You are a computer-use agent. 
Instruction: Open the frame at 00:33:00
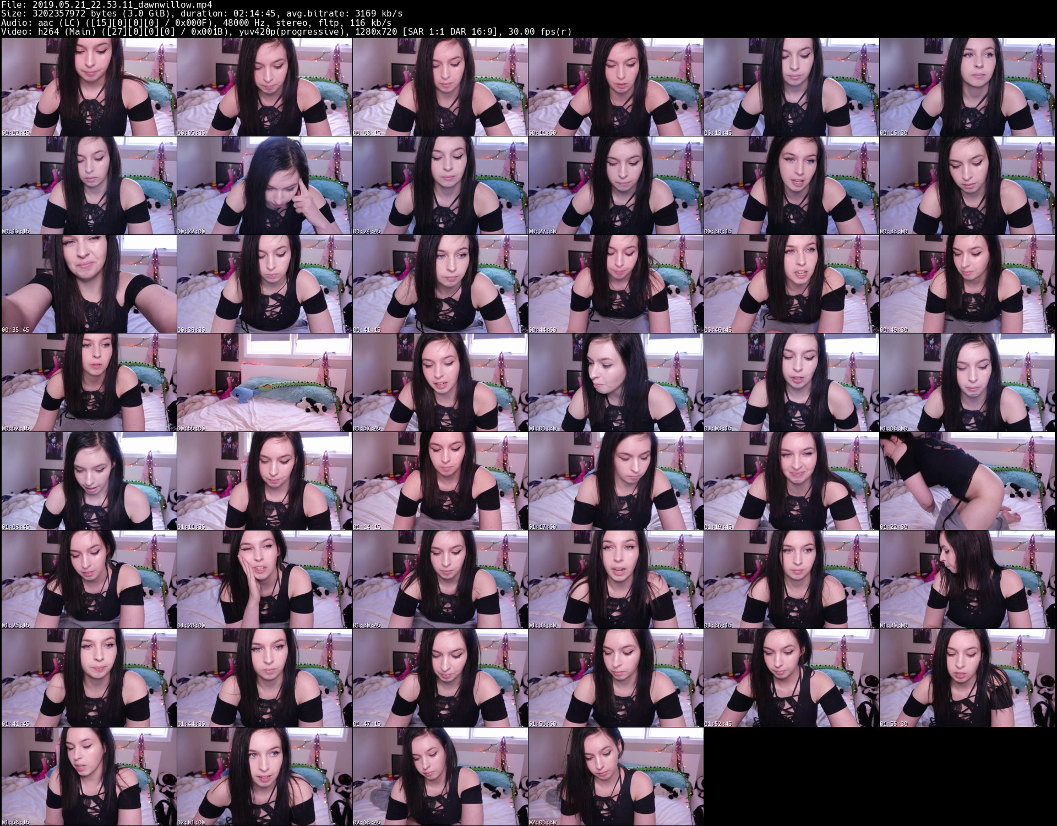(x=967, y=185)
